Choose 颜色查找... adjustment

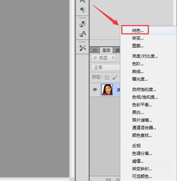(x=148, y=135)
